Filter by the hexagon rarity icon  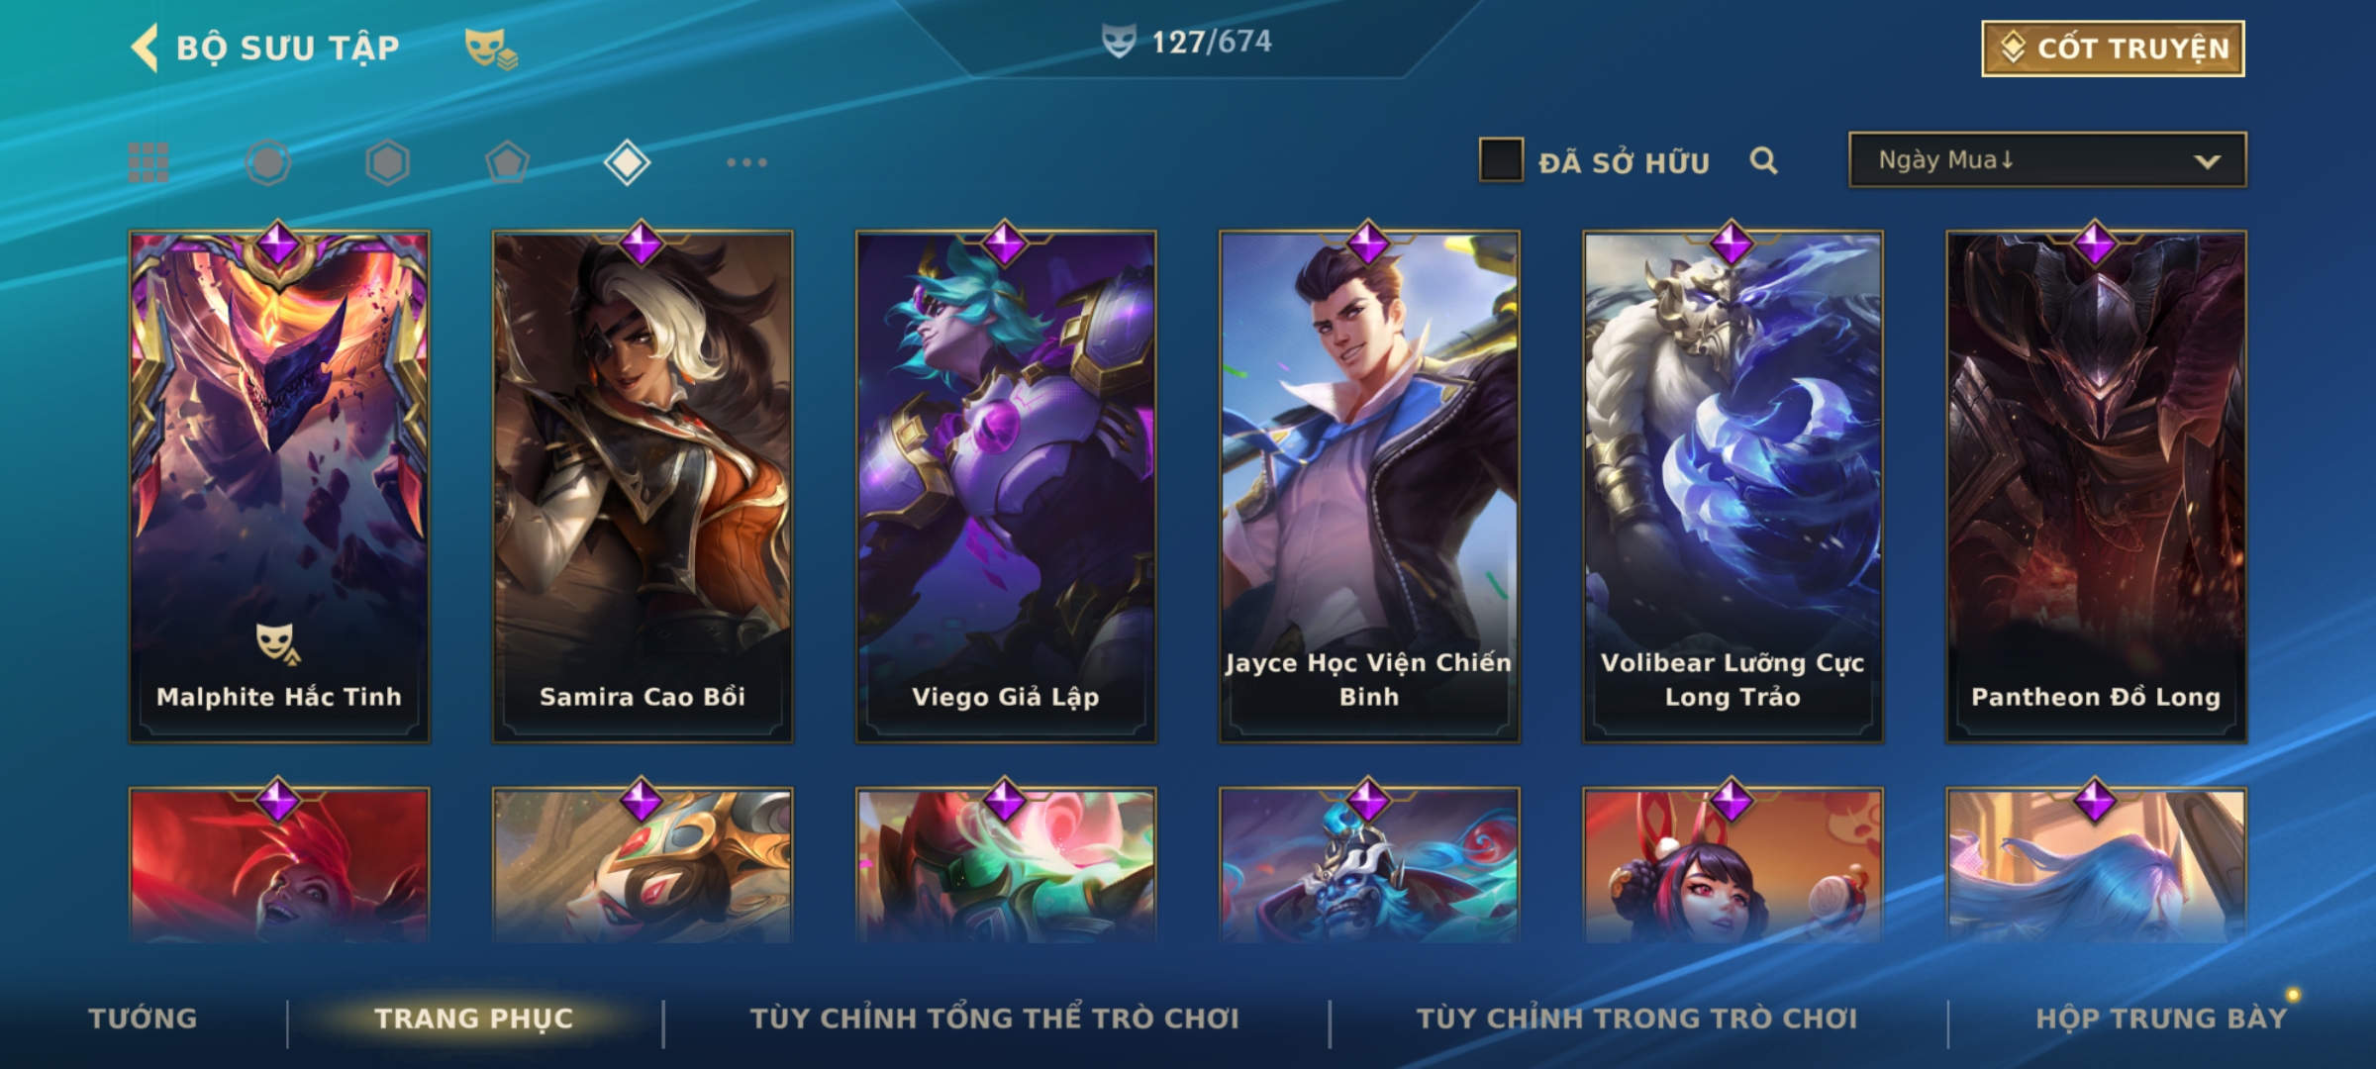pos(387,162)
